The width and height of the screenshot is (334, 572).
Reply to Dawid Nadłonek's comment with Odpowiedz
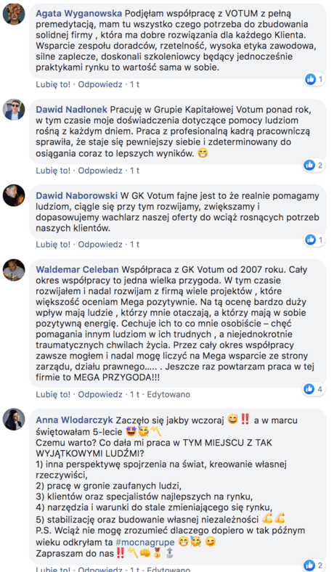click(100, 171)
